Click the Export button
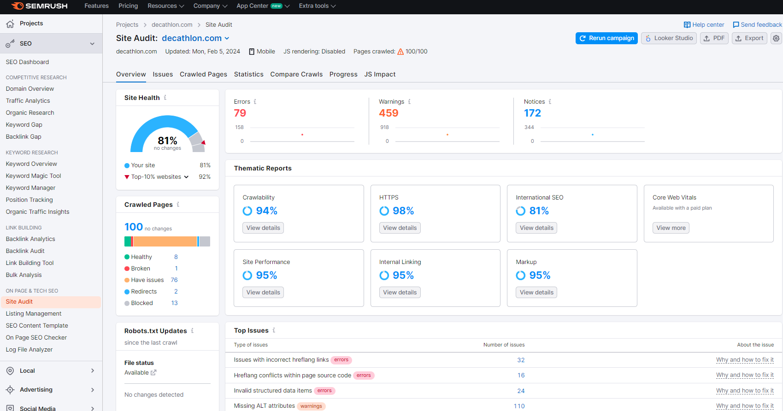783x411 pixels. point(749,38)
